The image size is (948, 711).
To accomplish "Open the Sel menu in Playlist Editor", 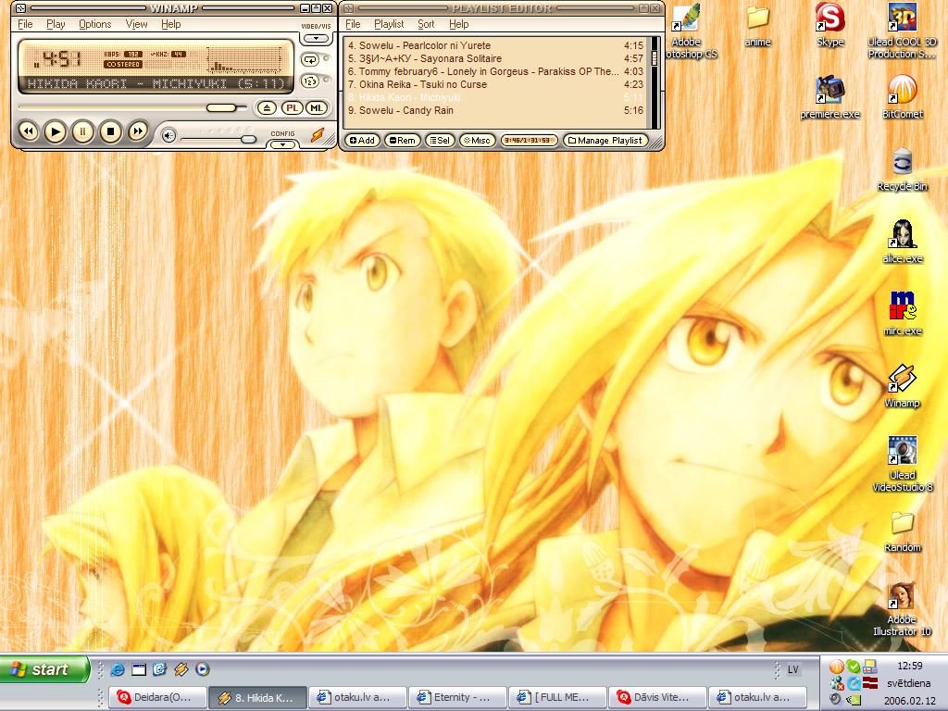I will (x=440, y=141).
